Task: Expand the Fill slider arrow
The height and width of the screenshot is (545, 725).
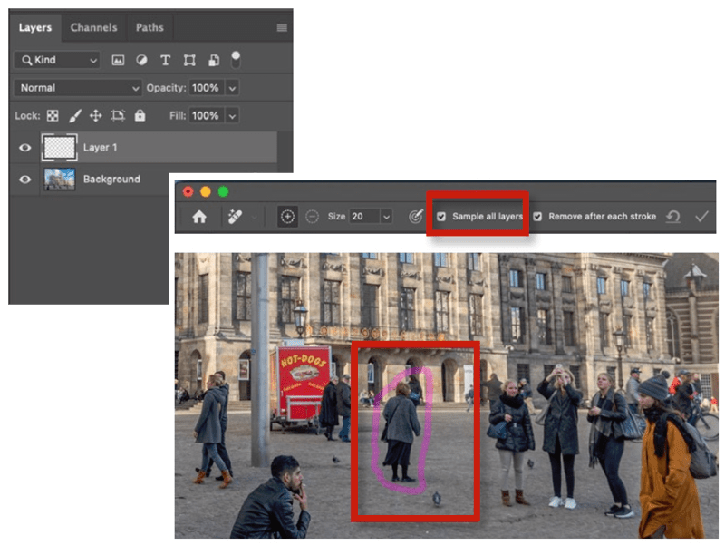Action: coord(232,116)
